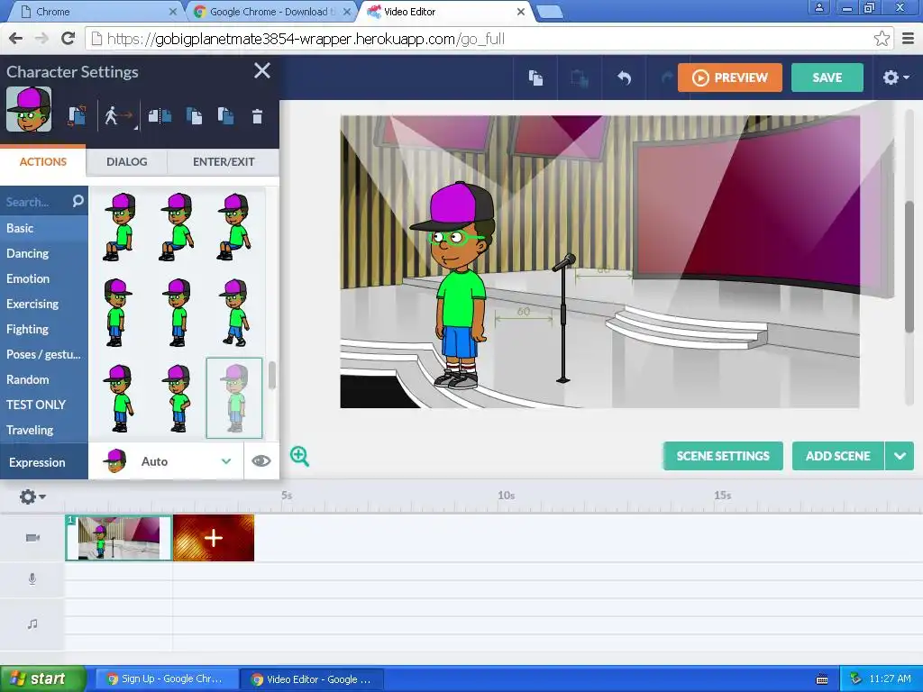Click the action Search field
Viewport: 923px width, 692px height.
click(35, 202)
